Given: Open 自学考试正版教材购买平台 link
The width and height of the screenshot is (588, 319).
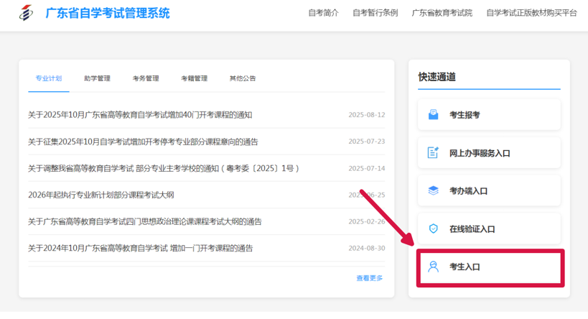Looking at the screenshot, I should [x=531, y=13].
